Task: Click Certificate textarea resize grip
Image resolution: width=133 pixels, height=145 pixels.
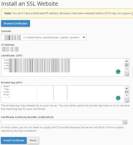Action: click(x=127, y=75)
